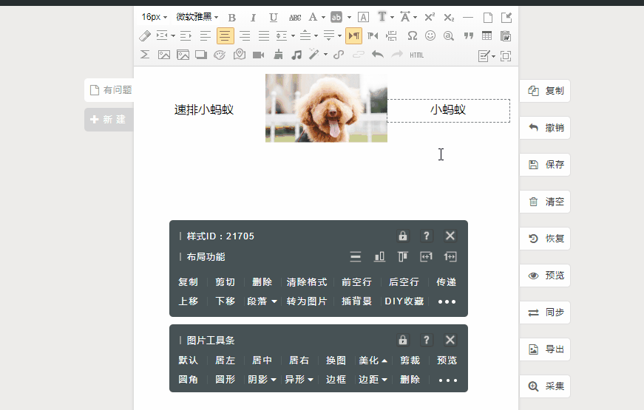644x410 pixels.
Task: Click the 清空 clear button
Action: [x=545, y=202]
